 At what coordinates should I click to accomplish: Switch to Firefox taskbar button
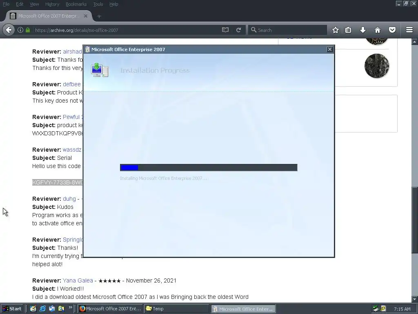pyautogui.click(x=110, y=309)
